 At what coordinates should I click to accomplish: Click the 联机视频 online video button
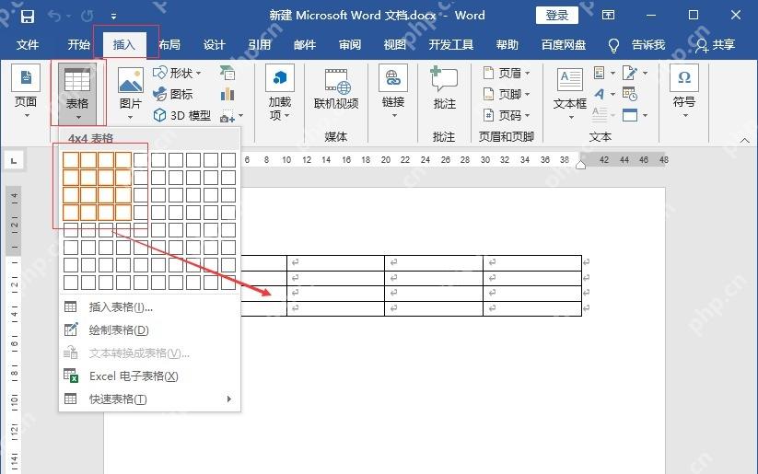[x=336, y=89]
